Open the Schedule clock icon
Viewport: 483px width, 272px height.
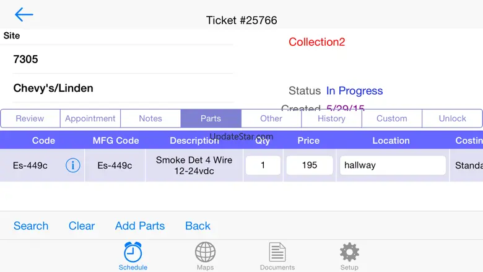click(x=133, y=253)
